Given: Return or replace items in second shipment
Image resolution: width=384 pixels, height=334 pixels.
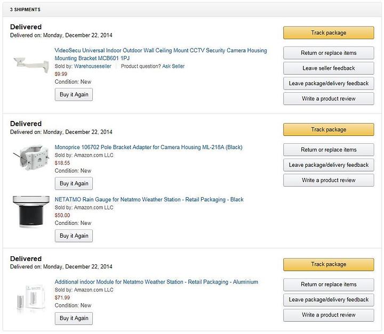Looking at the screenshot, I should pos(329,150).
